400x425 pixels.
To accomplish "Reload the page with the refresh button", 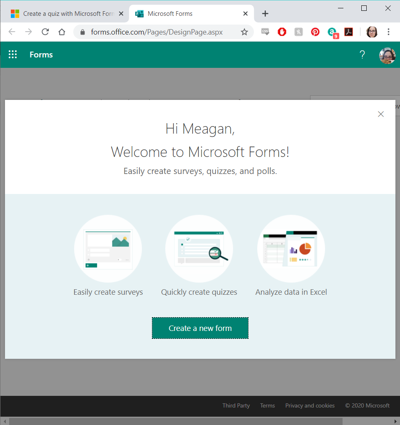I will (45, 32).
